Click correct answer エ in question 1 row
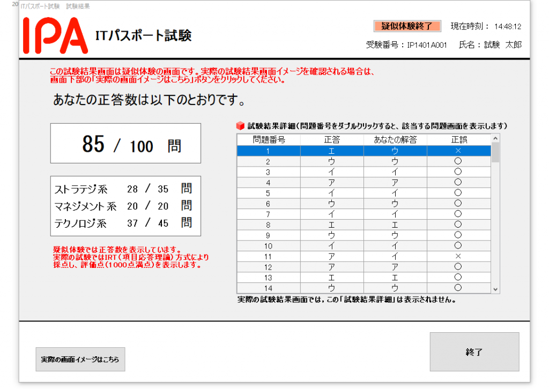Image resolution: width=549 pixels, height=389 pixels. click(x=331, y=151)
